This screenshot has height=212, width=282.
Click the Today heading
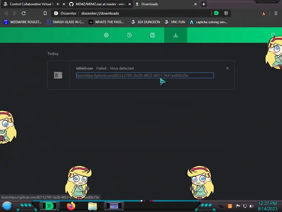pos(53,54)
